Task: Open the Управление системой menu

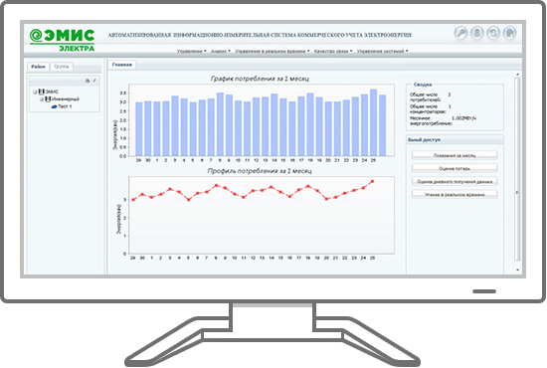Action: pos(382,52)
